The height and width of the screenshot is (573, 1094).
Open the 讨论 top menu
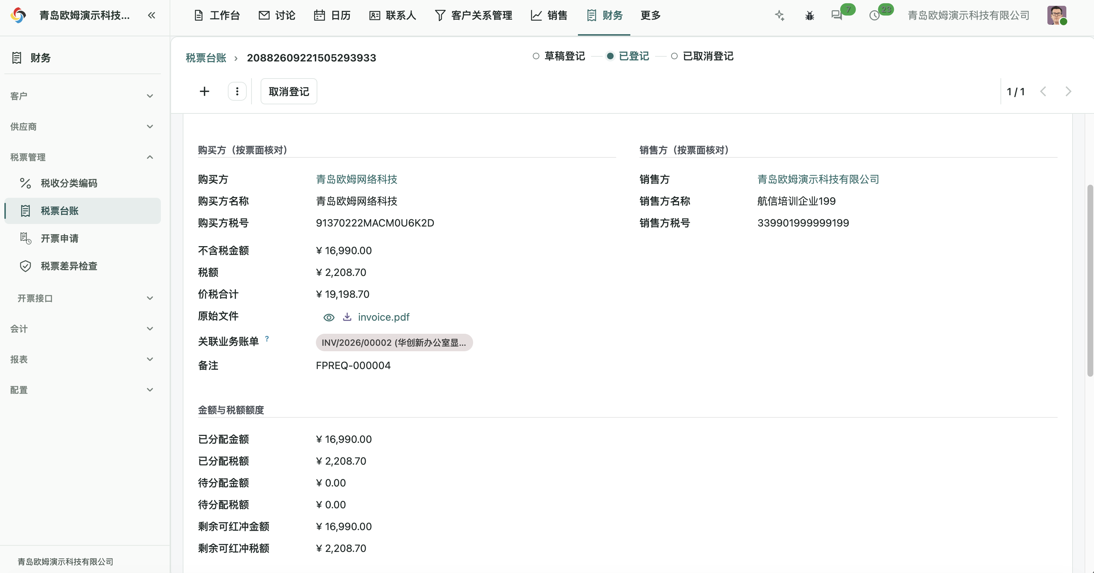(277, 16)
